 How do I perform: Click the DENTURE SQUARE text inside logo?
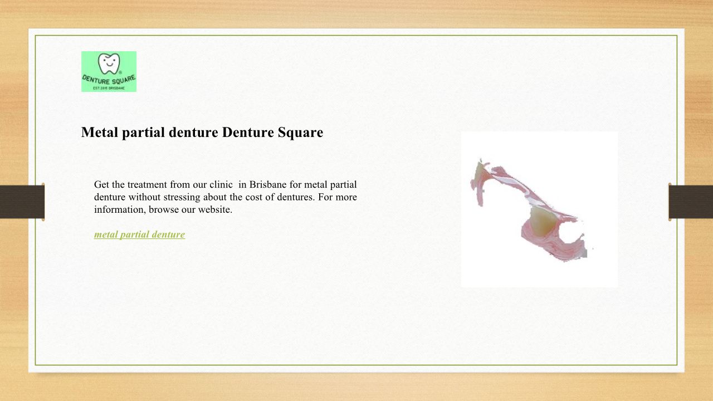click(x=109, y=80)
